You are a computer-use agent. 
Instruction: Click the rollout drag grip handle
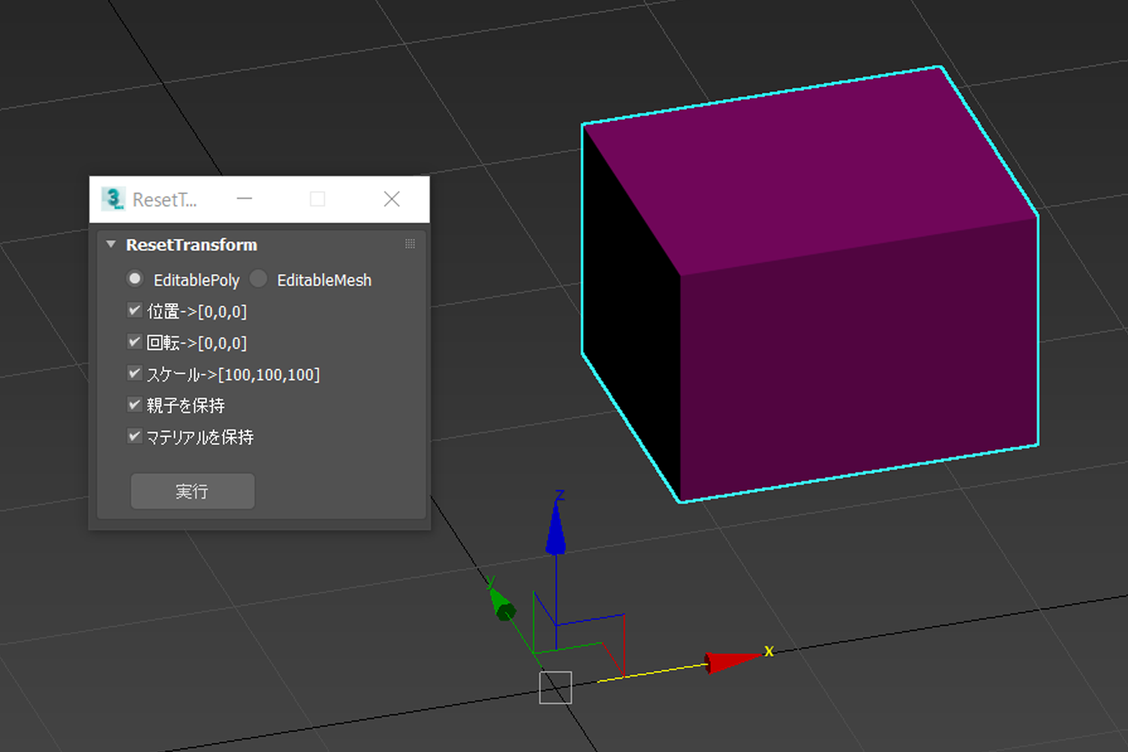click(410, 244)
